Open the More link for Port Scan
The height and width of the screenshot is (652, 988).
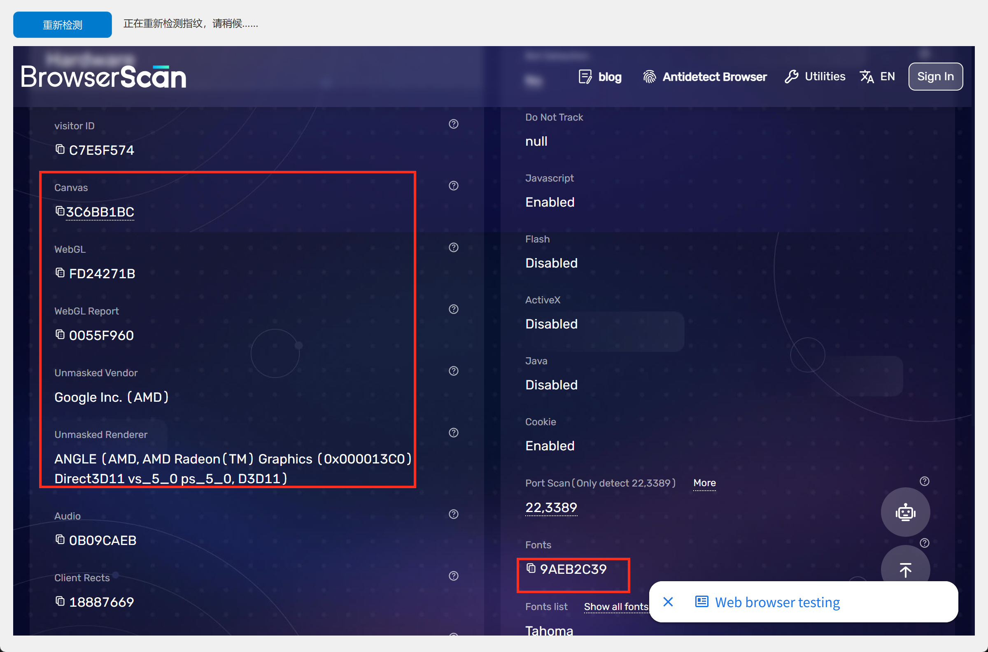point(704,483)
